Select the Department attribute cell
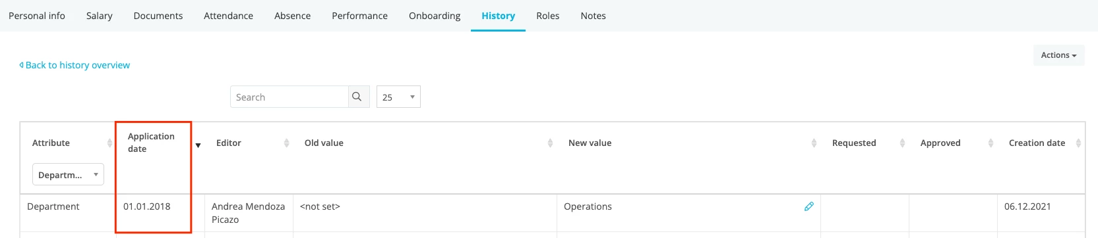Image resolution: width=1098 pixels, height=238 pixels. 69,213
